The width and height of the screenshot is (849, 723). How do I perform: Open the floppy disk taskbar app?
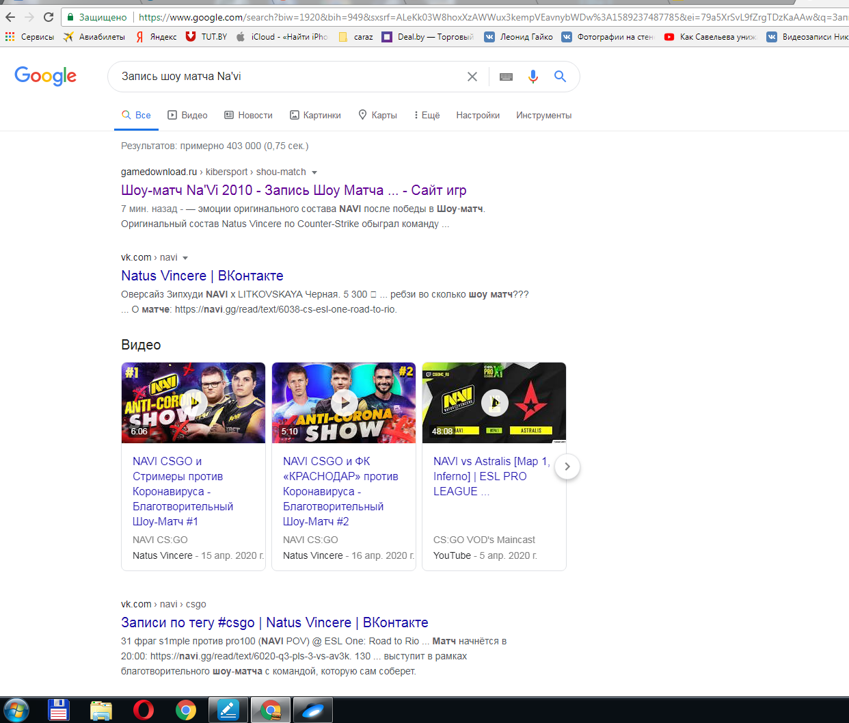coord(59,710)
